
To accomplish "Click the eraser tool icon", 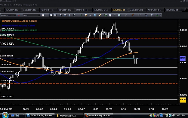I will 152,15.
